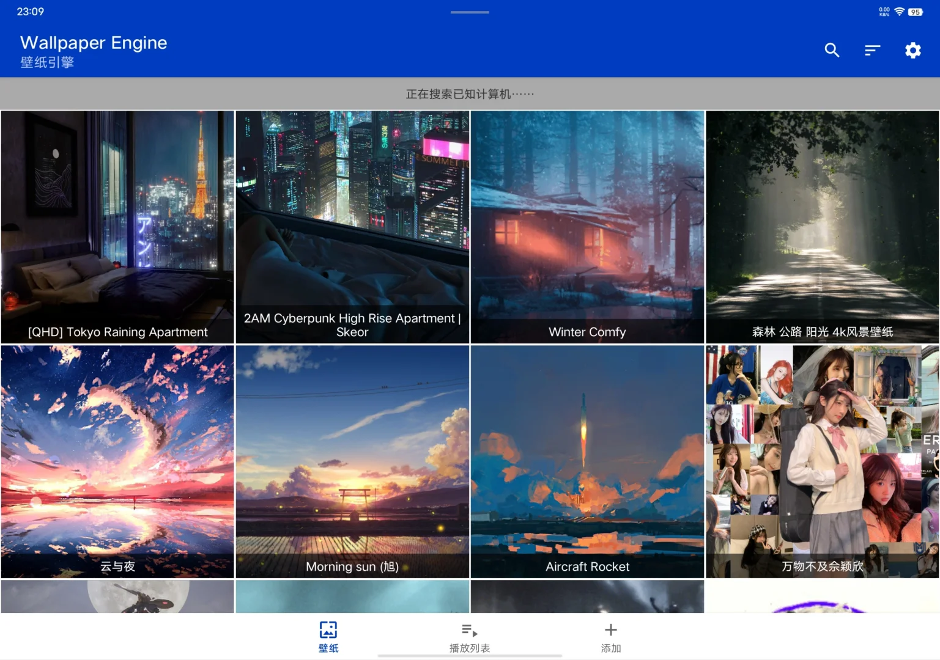The image size is (940, 660).
Task: Choose the Morning sun (旭) wallpaper
Action: [x=352, y=461]
